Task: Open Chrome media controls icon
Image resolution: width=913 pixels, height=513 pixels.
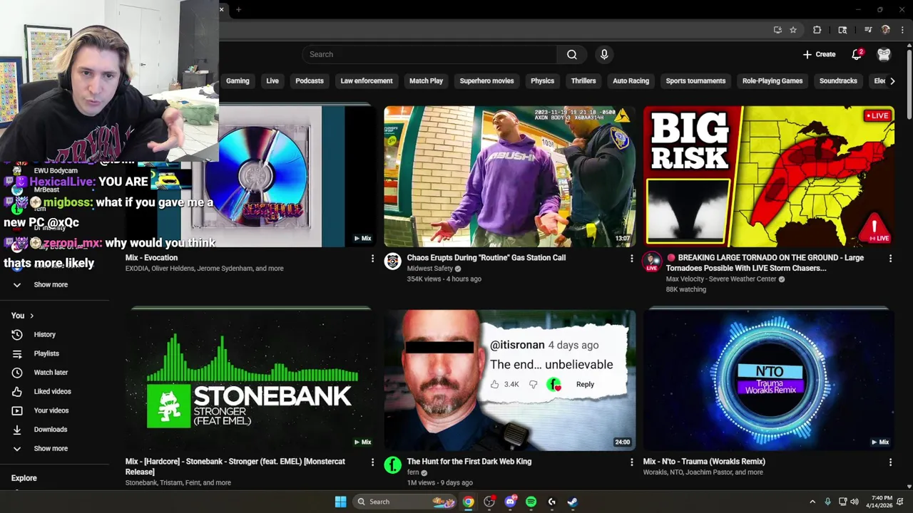Action: pyautogui.click(x=868, y=30)
